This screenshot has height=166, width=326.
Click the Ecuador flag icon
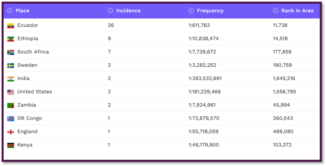(x=11, y=26)
